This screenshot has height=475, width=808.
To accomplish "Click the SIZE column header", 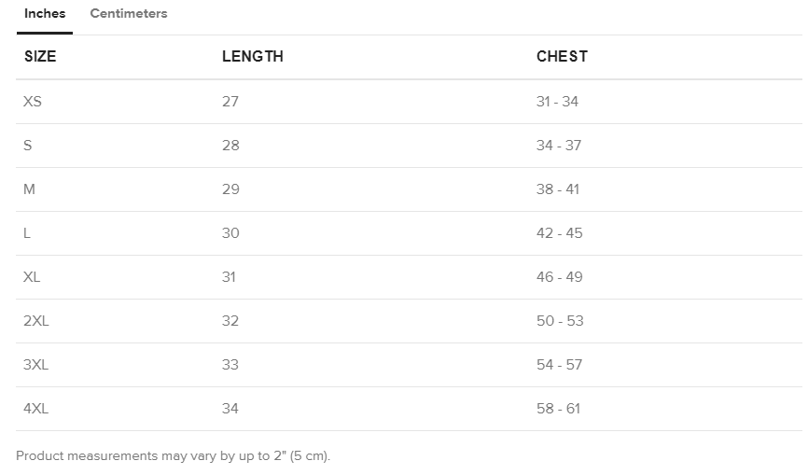I will tap(40, 57).
